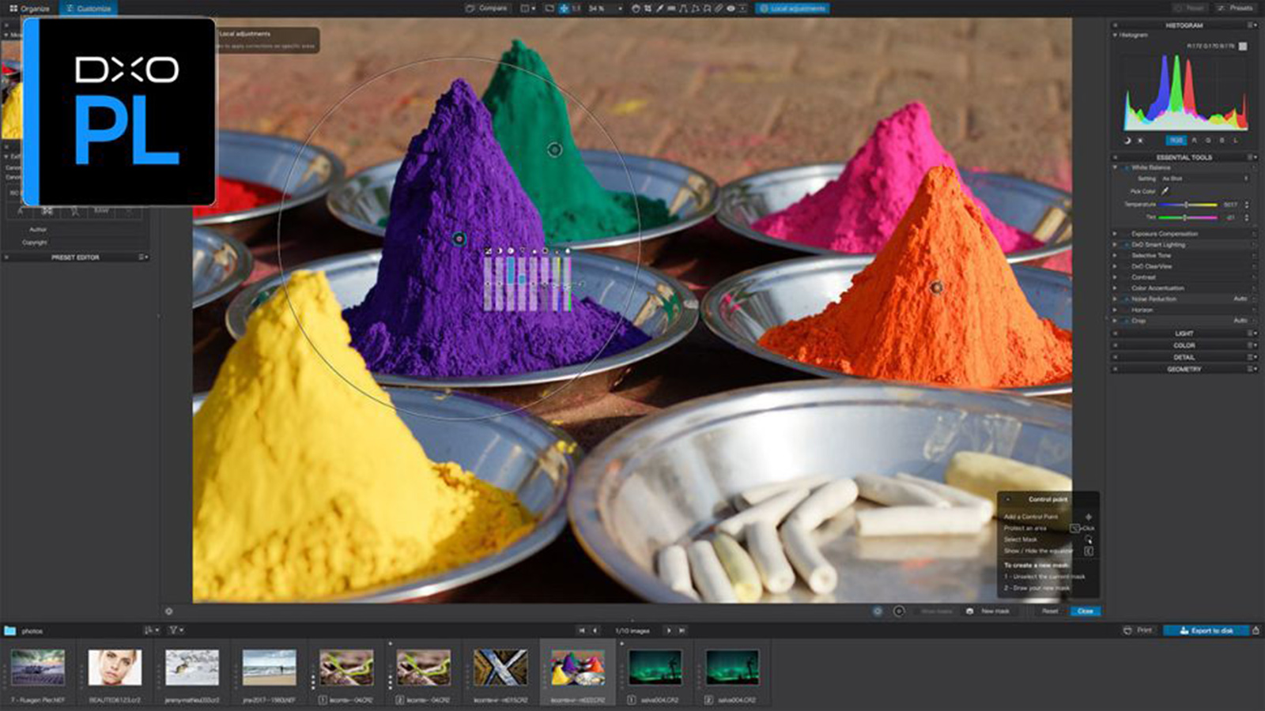
Task: Select the blue move/pan tool icon
Action: pyautogui.click(x=564, y=8)
